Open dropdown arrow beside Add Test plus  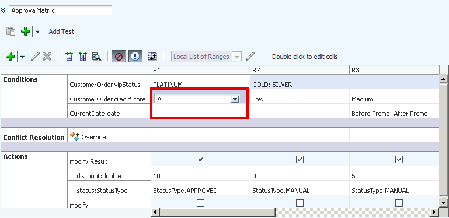(x=37, y=31)
